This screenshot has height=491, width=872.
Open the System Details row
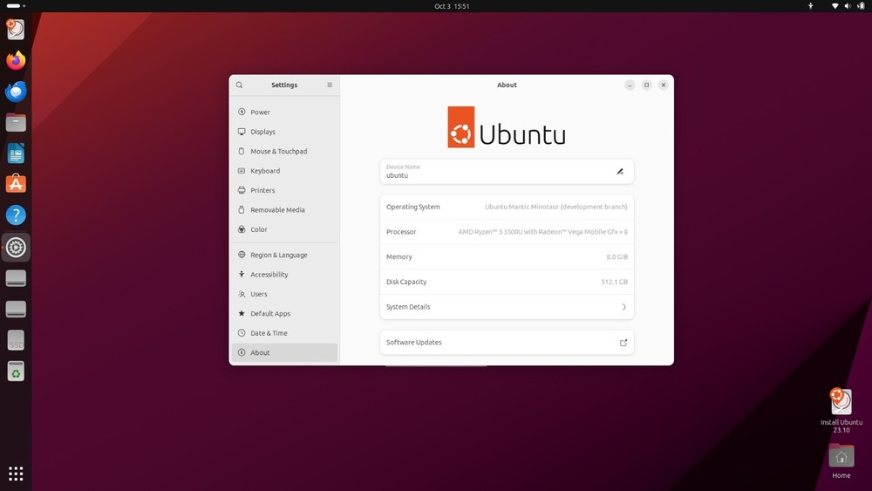click(x=507, y=307)
